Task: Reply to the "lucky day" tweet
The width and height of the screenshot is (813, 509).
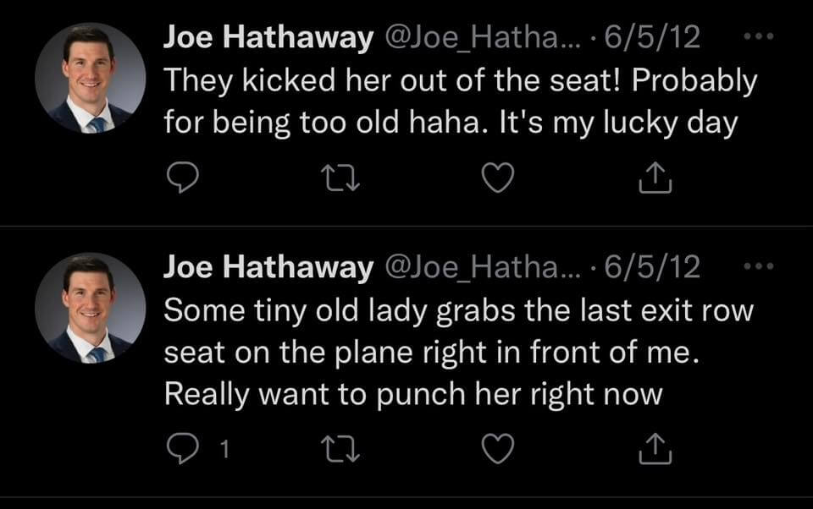Action: pyautogui.click(x=180, y=178)
